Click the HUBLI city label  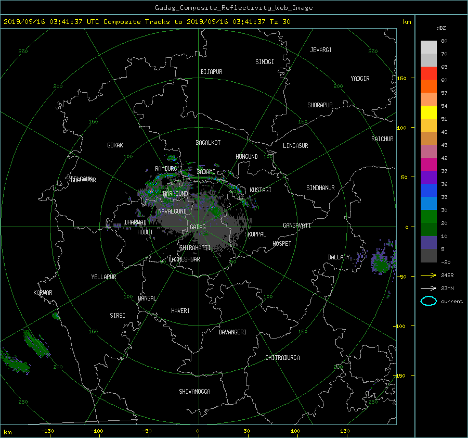145,232
